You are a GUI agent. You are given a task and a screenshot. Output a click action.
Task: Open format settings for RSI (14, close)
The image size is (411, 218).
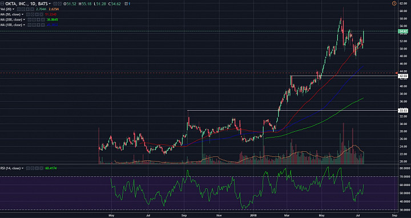tap(33, 168)
